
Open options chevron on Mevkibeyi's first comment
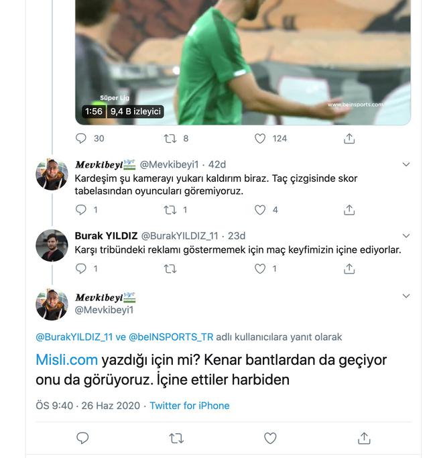click(406, 164)
